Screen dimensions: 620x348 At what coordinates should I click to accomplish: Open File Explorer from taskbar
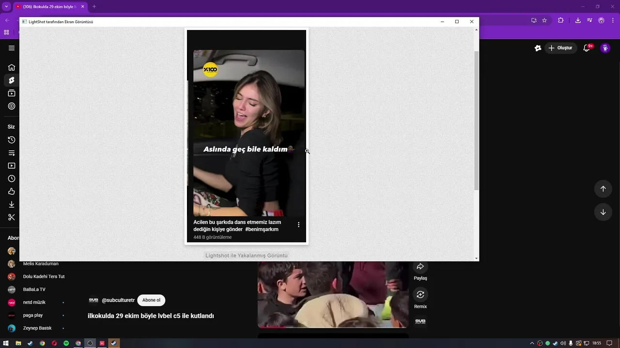coord(18,343)
